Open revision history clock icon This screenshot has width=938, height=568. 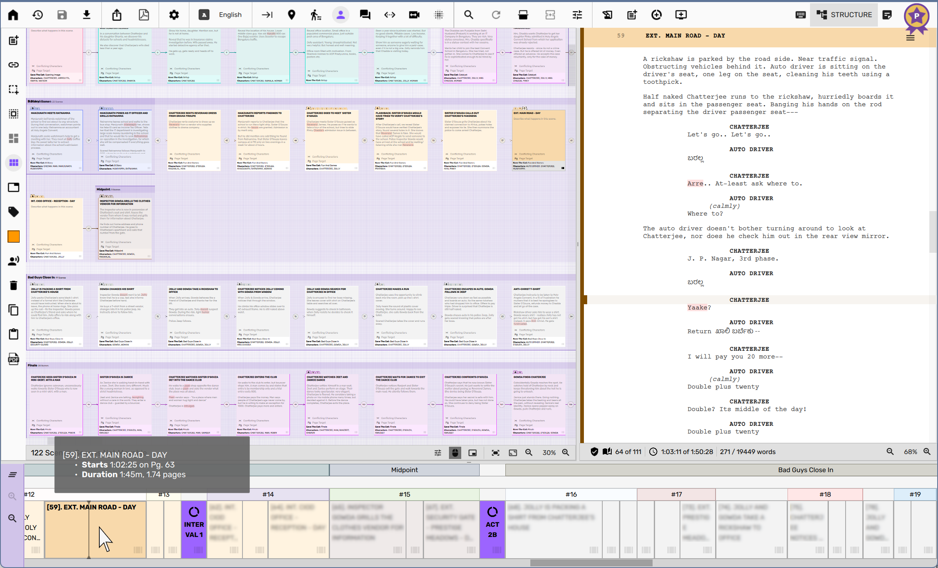[x=38, y=15]
